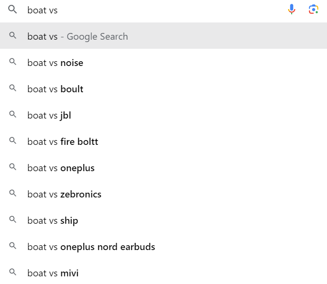Choose the 'boat vs ship' suggestion
Image resolution: width=327 pixels, height=284 pixels.
(163, 220)
